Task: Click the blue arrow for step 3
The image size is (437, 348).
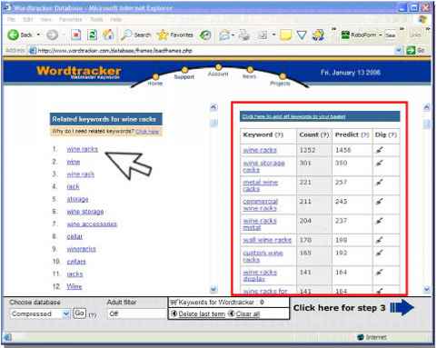Action: point(402,308)
